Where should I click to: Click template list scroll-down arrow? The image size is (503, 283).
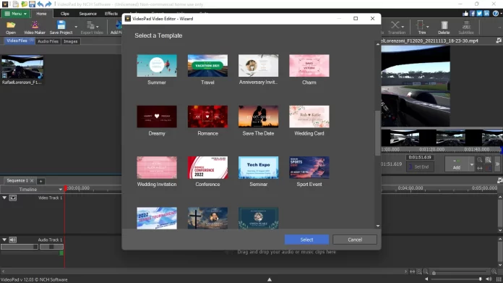(378, 226)
